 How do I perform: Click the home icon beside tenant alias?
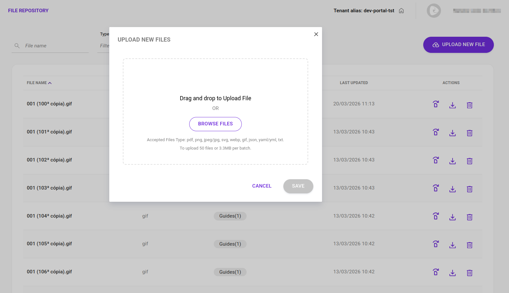(401, 11)
